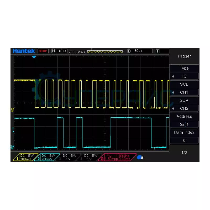Enable channel 3 at 1V
Image resolution: width=210 pixels, height=210 pixels.
coord(68,157)
